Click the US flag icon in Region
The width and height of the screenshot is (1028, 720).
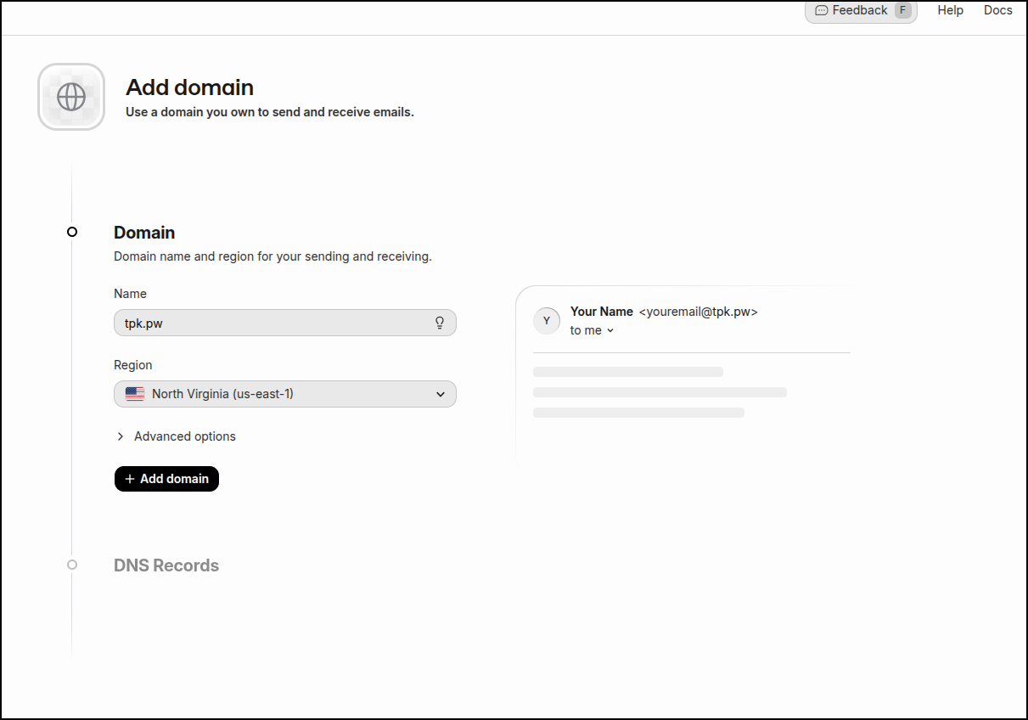(135, 394)
